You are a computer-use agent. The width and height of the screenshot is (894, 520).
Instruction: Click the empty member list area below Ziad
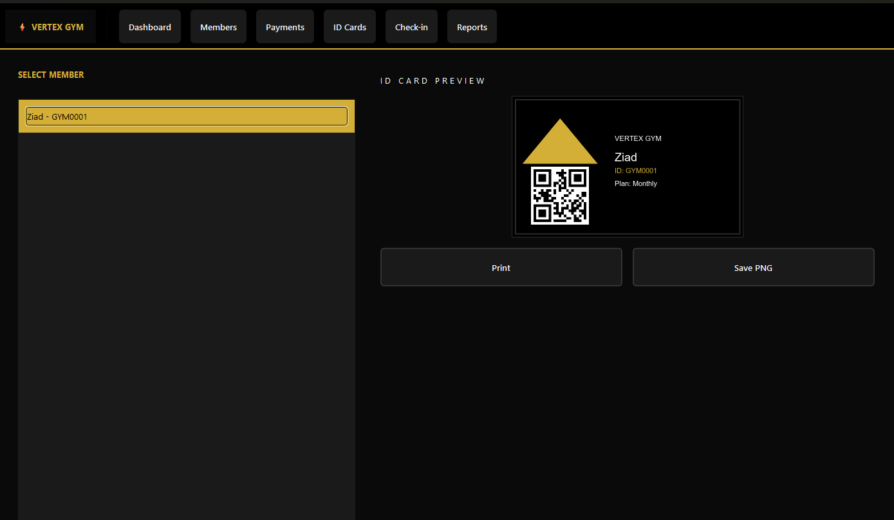pyautogui.click(x=187, y=322)
